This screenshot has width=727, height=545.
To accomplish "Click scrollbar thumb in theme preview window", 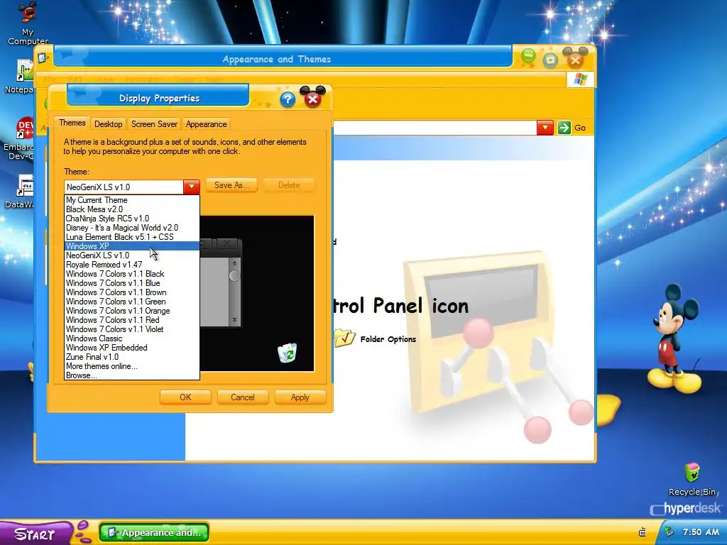I will 234,276.
